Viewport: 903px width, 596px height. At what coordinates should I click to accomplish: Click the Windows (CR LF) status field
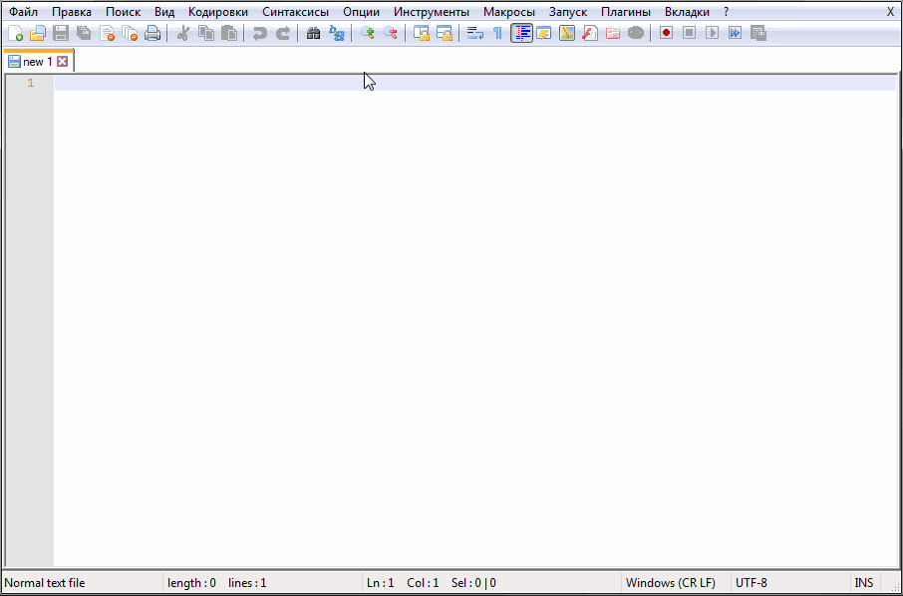click(x=671, y=582)
